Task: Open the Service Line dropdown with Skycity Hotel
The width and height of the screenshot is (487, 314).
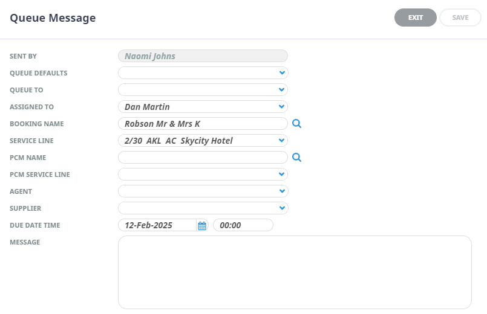Action: 203,141
